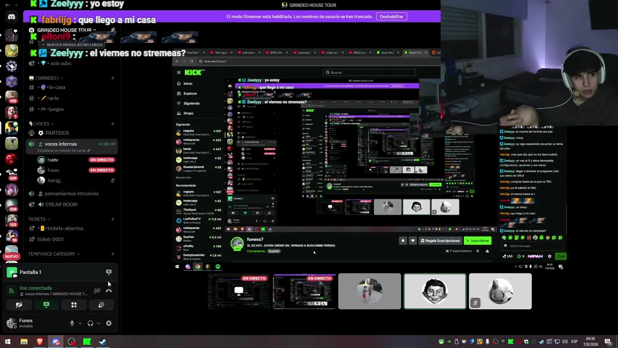Open the arte text channel
The image size is (618, 348).
[x=72, y=98]
